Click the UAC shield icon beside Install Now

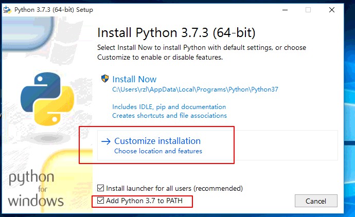pos(105,79)
